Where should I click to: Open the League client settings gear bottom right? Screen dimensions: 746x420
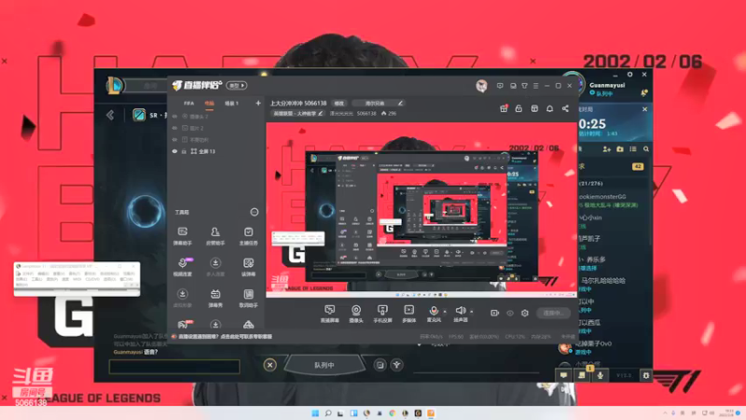pos(645,375)
